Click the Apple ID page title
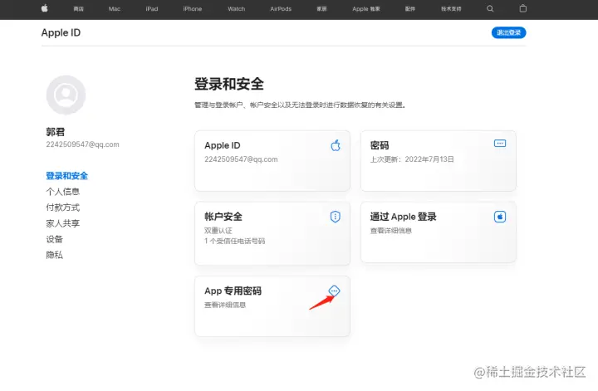 pos(61,32)
